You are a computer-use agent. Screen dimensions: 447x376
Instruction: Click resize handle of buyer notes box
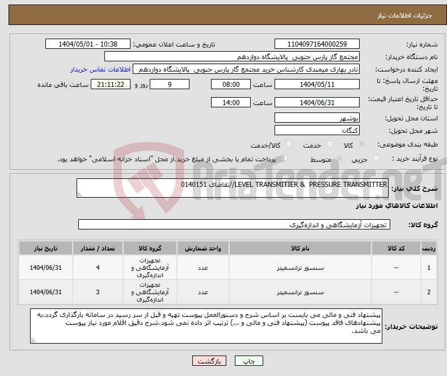[33, 340]
